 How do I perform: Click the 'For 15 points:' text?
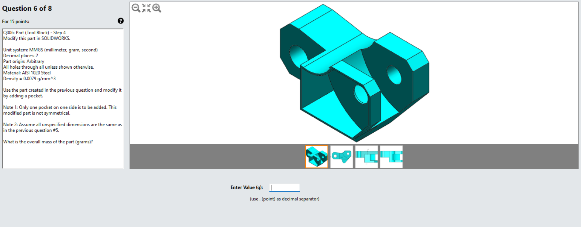[x=16, y=21]
